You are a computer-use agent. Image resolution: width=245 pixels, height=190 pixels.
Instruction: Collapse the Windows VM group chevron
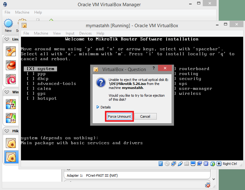[x=7, y=92]
